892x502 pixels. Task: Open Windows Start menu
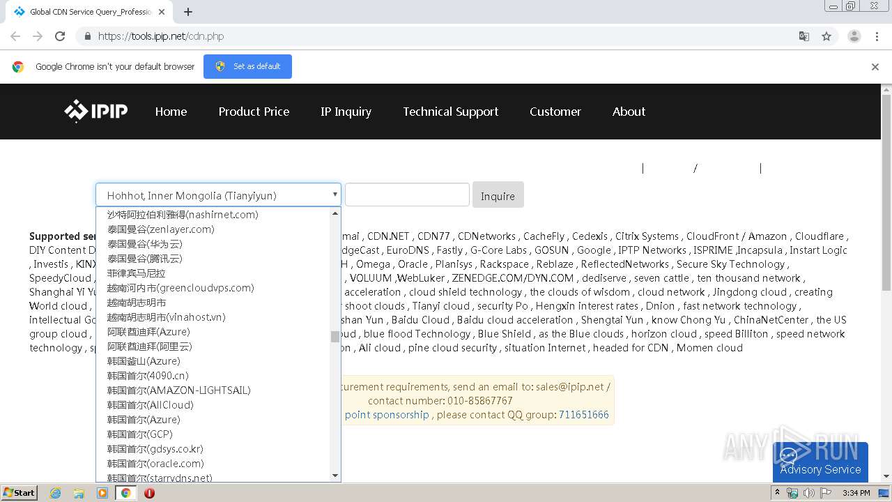click(19, 492)
